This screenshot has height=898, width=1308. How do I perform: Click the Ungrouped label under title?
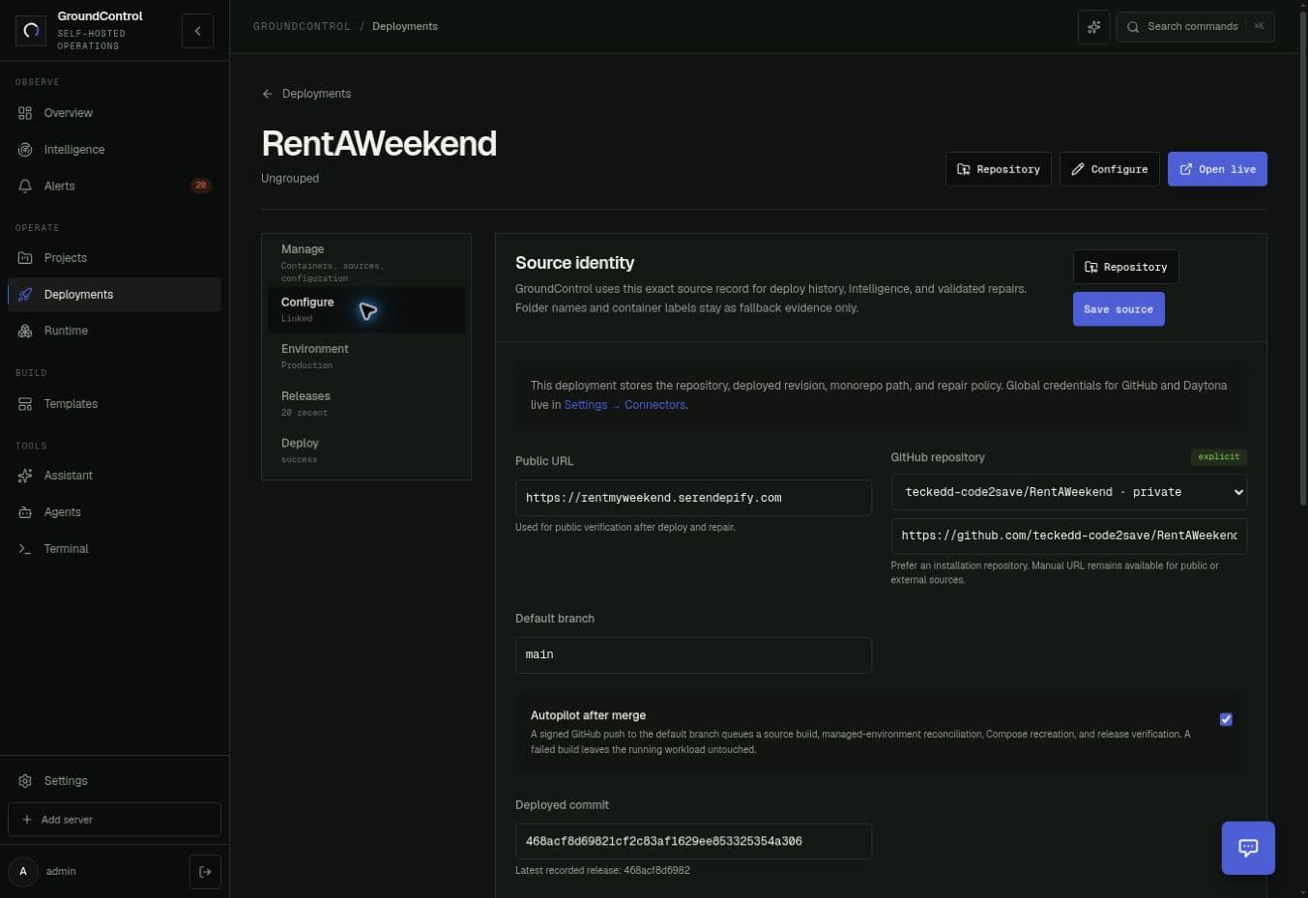pyautogui.click(x=290, y=179)
